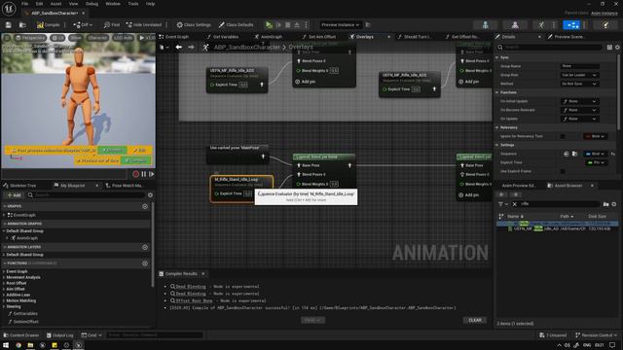The width and height of the screenshot is (623, 350).
Task: Select AnimGraph under Default Shared Group
Action: pos(27,237)
